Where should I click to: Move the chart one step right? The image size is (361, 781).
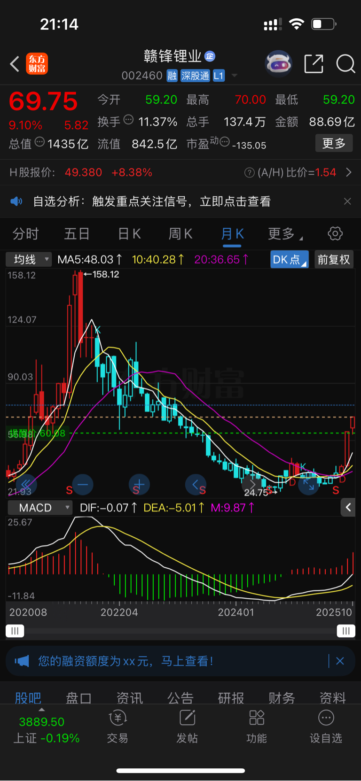pyautogui.click(x=252, y=484)
